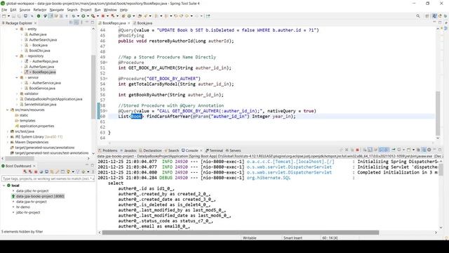Close the Boot Dashboard view
This screenshot has width=449, height=253.
(34, 166)
